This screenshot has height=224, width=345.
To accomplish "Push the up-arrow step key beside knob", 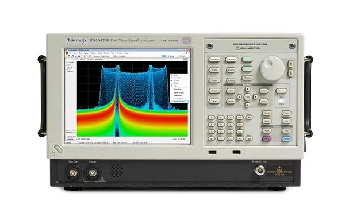I will coord(290,64).
